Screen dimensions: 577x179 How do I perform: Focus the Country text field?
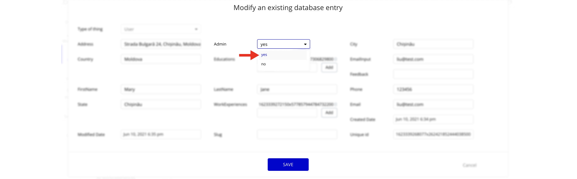161,59
